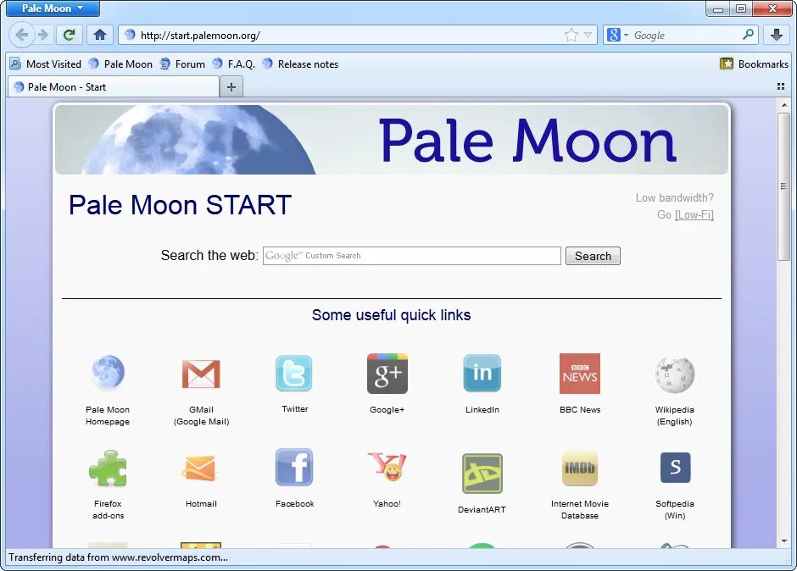Open the Google search engine selector dropdown
Viewport: 797px width, 571px height.
pos(617,35)
